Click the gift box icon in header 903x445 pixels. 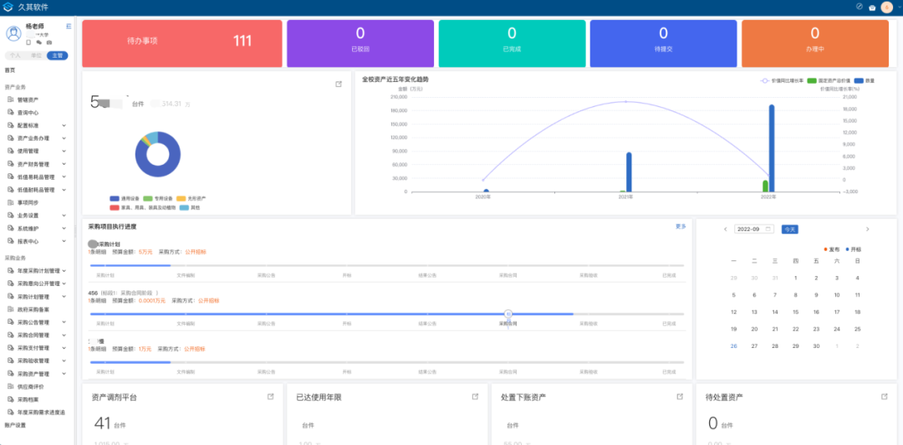coord(872,8)
